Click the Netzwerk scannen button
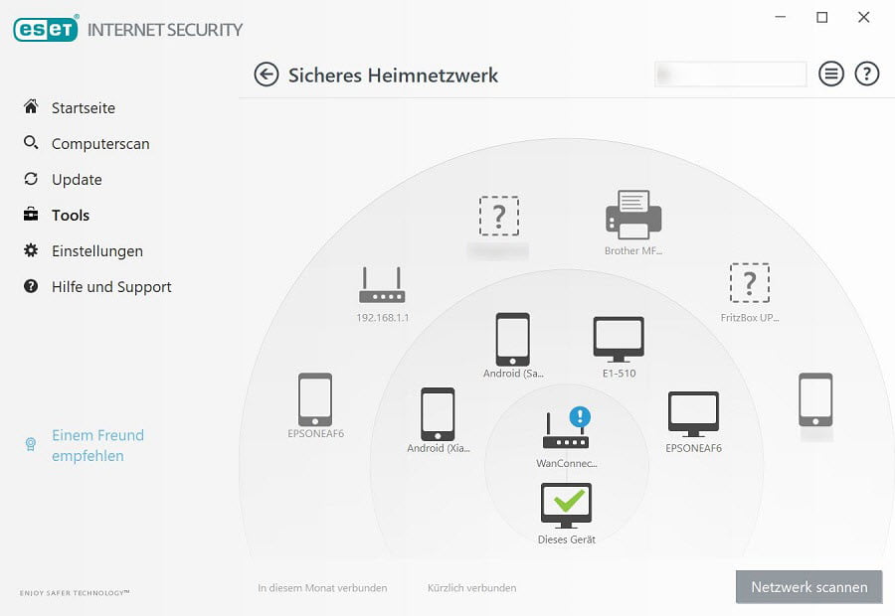 tap(808, 587)
